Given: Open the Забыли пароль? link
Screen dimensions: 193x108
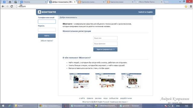Looking at the screenshot, I should (47, 41).
